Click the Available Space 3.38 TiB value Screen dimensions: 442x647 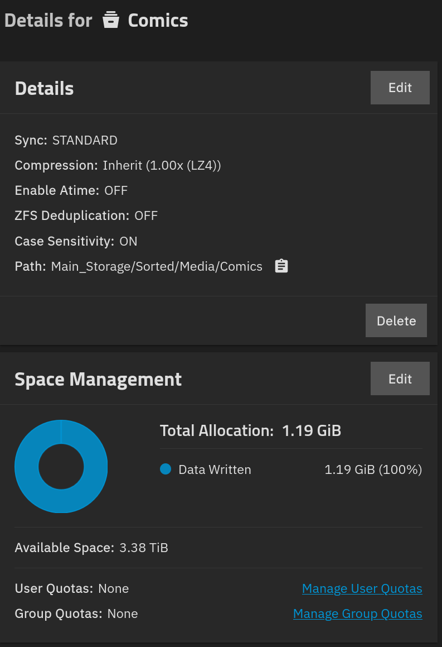[144, 548]
